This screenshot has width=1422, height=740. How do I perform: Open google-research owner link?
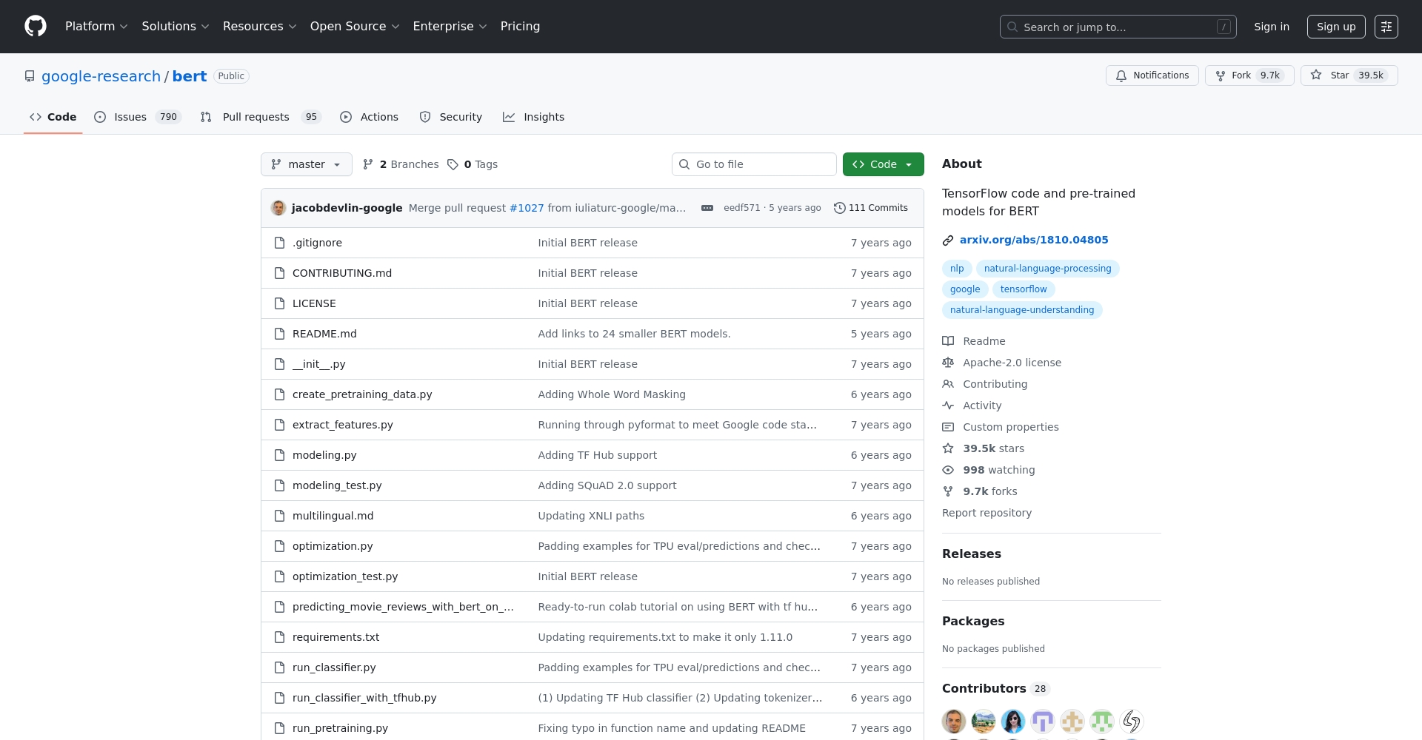pyautogui.click(x=101, y=76)
